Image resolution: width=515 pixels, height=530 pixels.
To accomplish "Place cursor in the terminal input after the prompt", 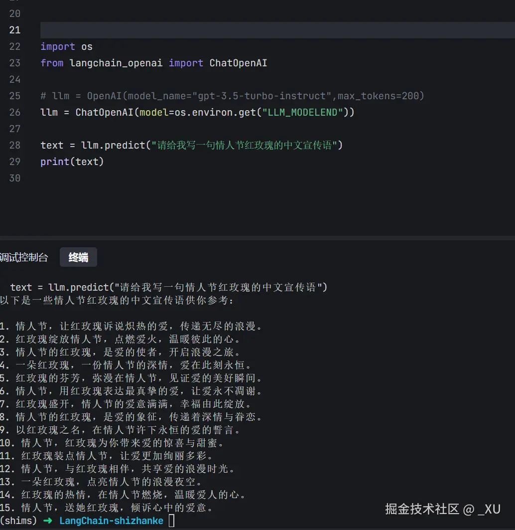I will click(x=172, y=520).
